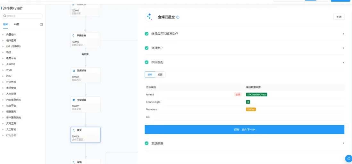352x164 pixels.
Task: Click the 目标字段 column header
Action: coord(151,87)
